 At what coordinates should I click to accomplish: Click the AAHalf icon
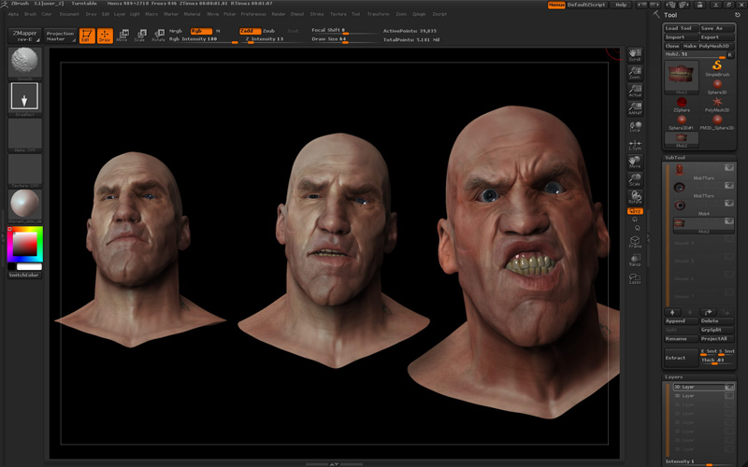(635, 108)
